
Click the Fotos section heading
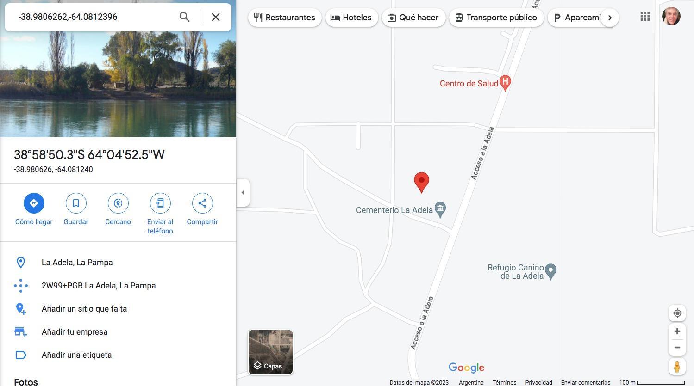26,381
